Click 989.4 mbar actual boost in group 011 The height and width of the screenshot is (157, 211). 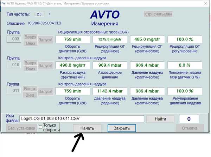[147, 91]
